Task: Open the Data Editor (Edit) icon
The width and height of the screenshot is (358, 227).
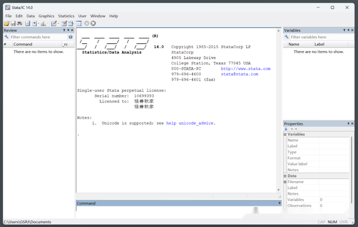Action: [x=64, y=23]
